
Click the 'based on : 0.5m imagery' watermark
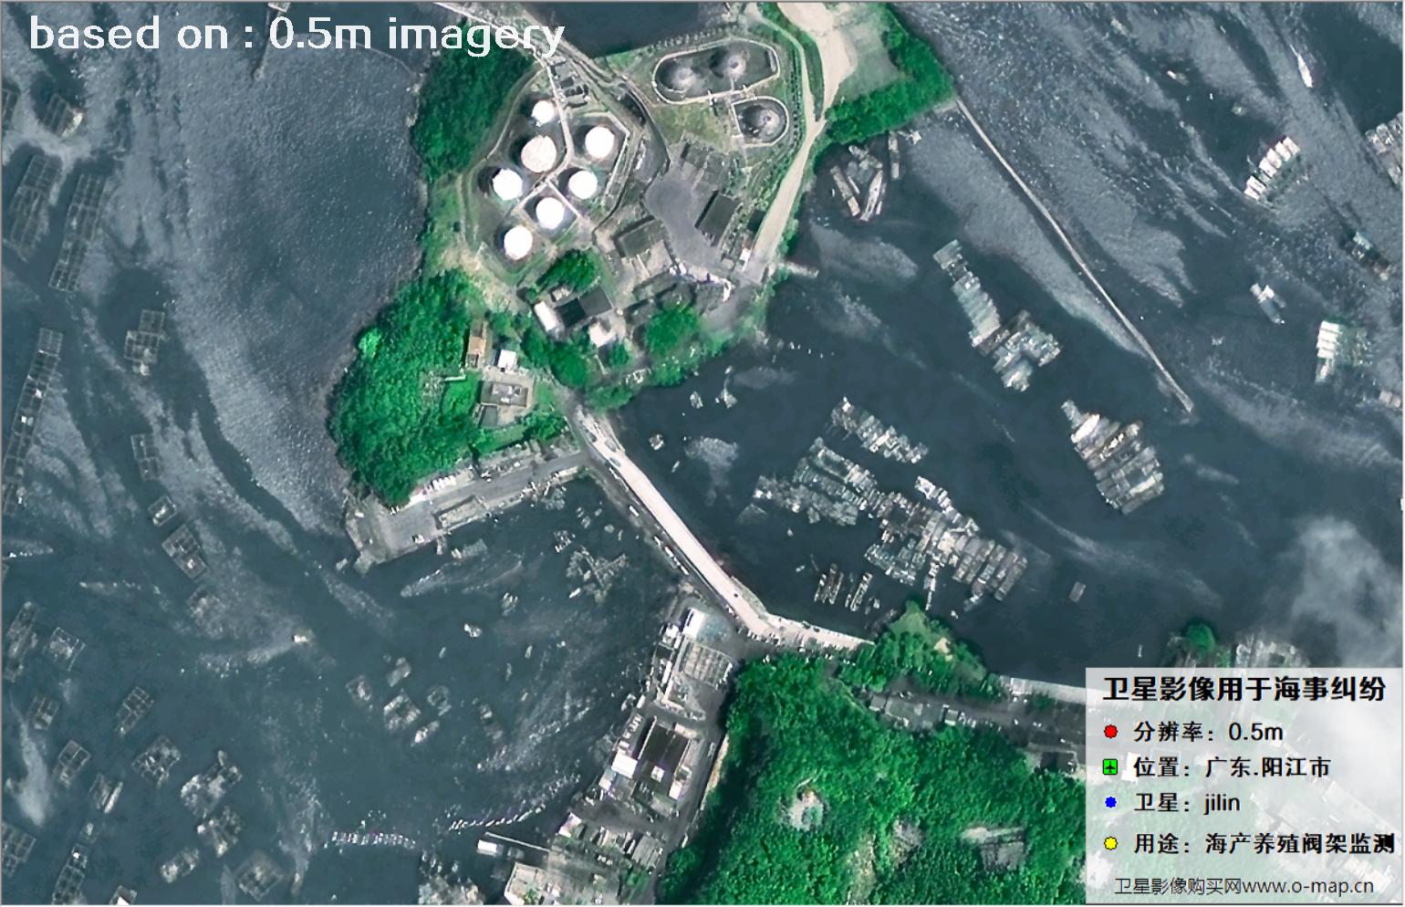pos(297,35)
